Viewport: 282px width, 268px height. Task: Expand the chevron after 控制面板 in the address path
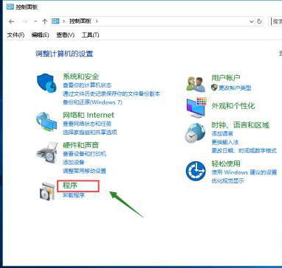(97, 21)
